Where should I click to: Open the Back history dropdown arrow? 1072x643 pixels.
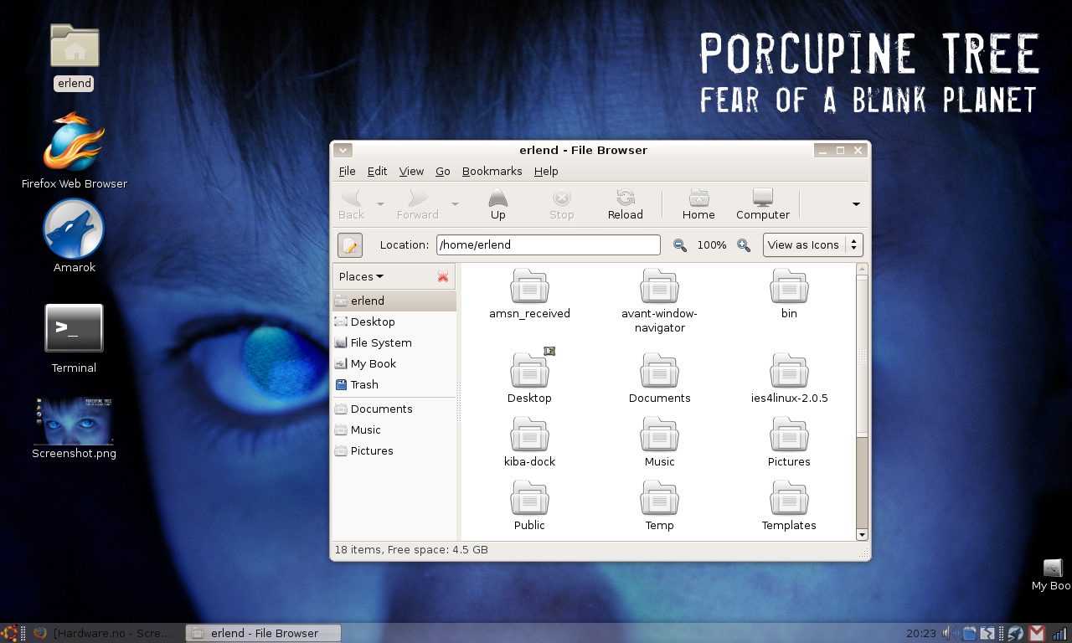(380, 203)
